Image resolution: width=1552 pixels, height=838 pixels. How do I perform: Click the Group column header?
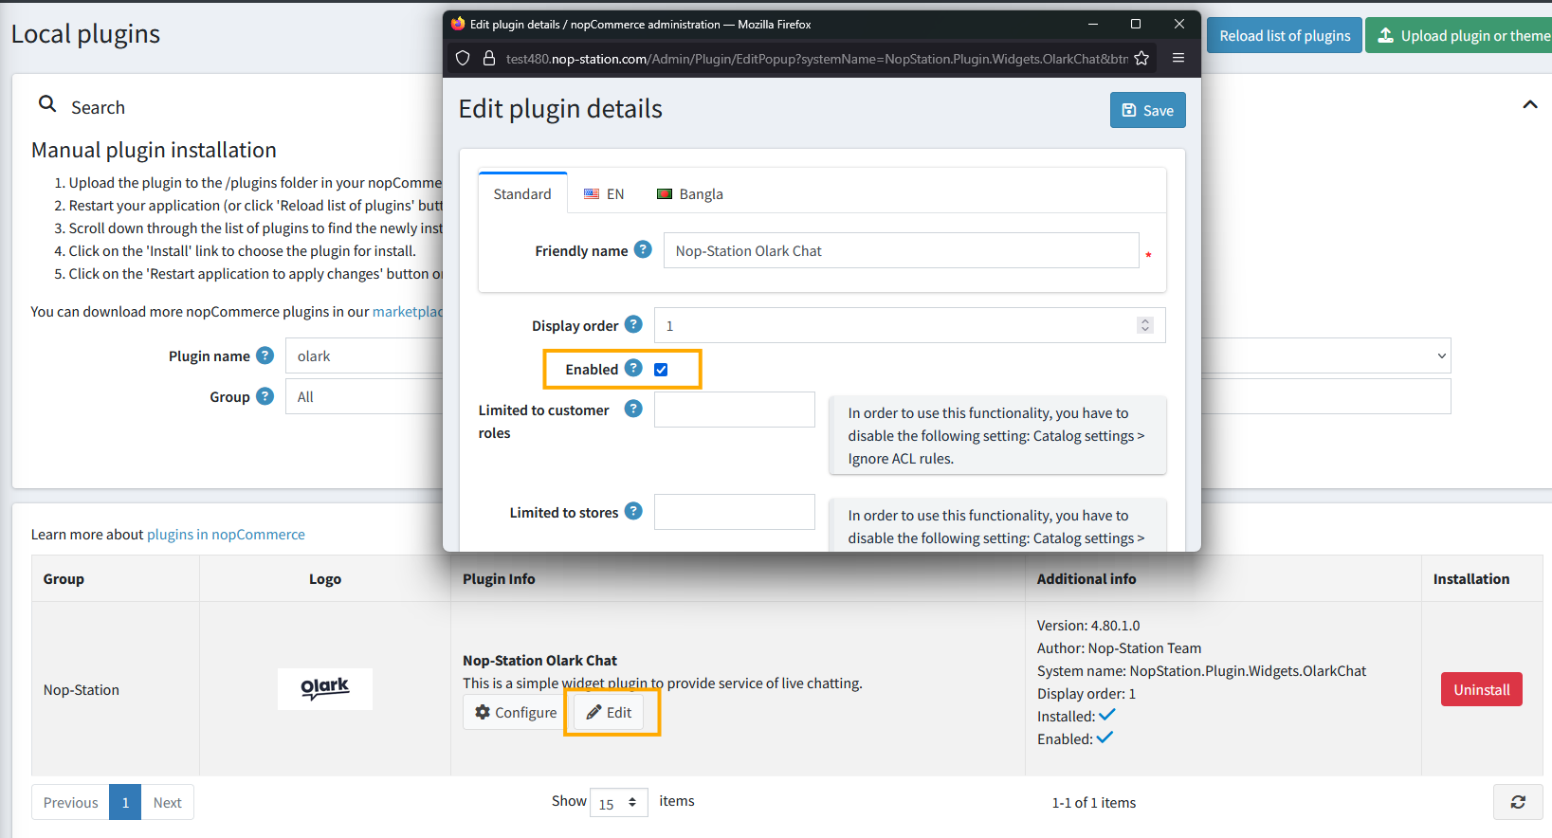64,578
